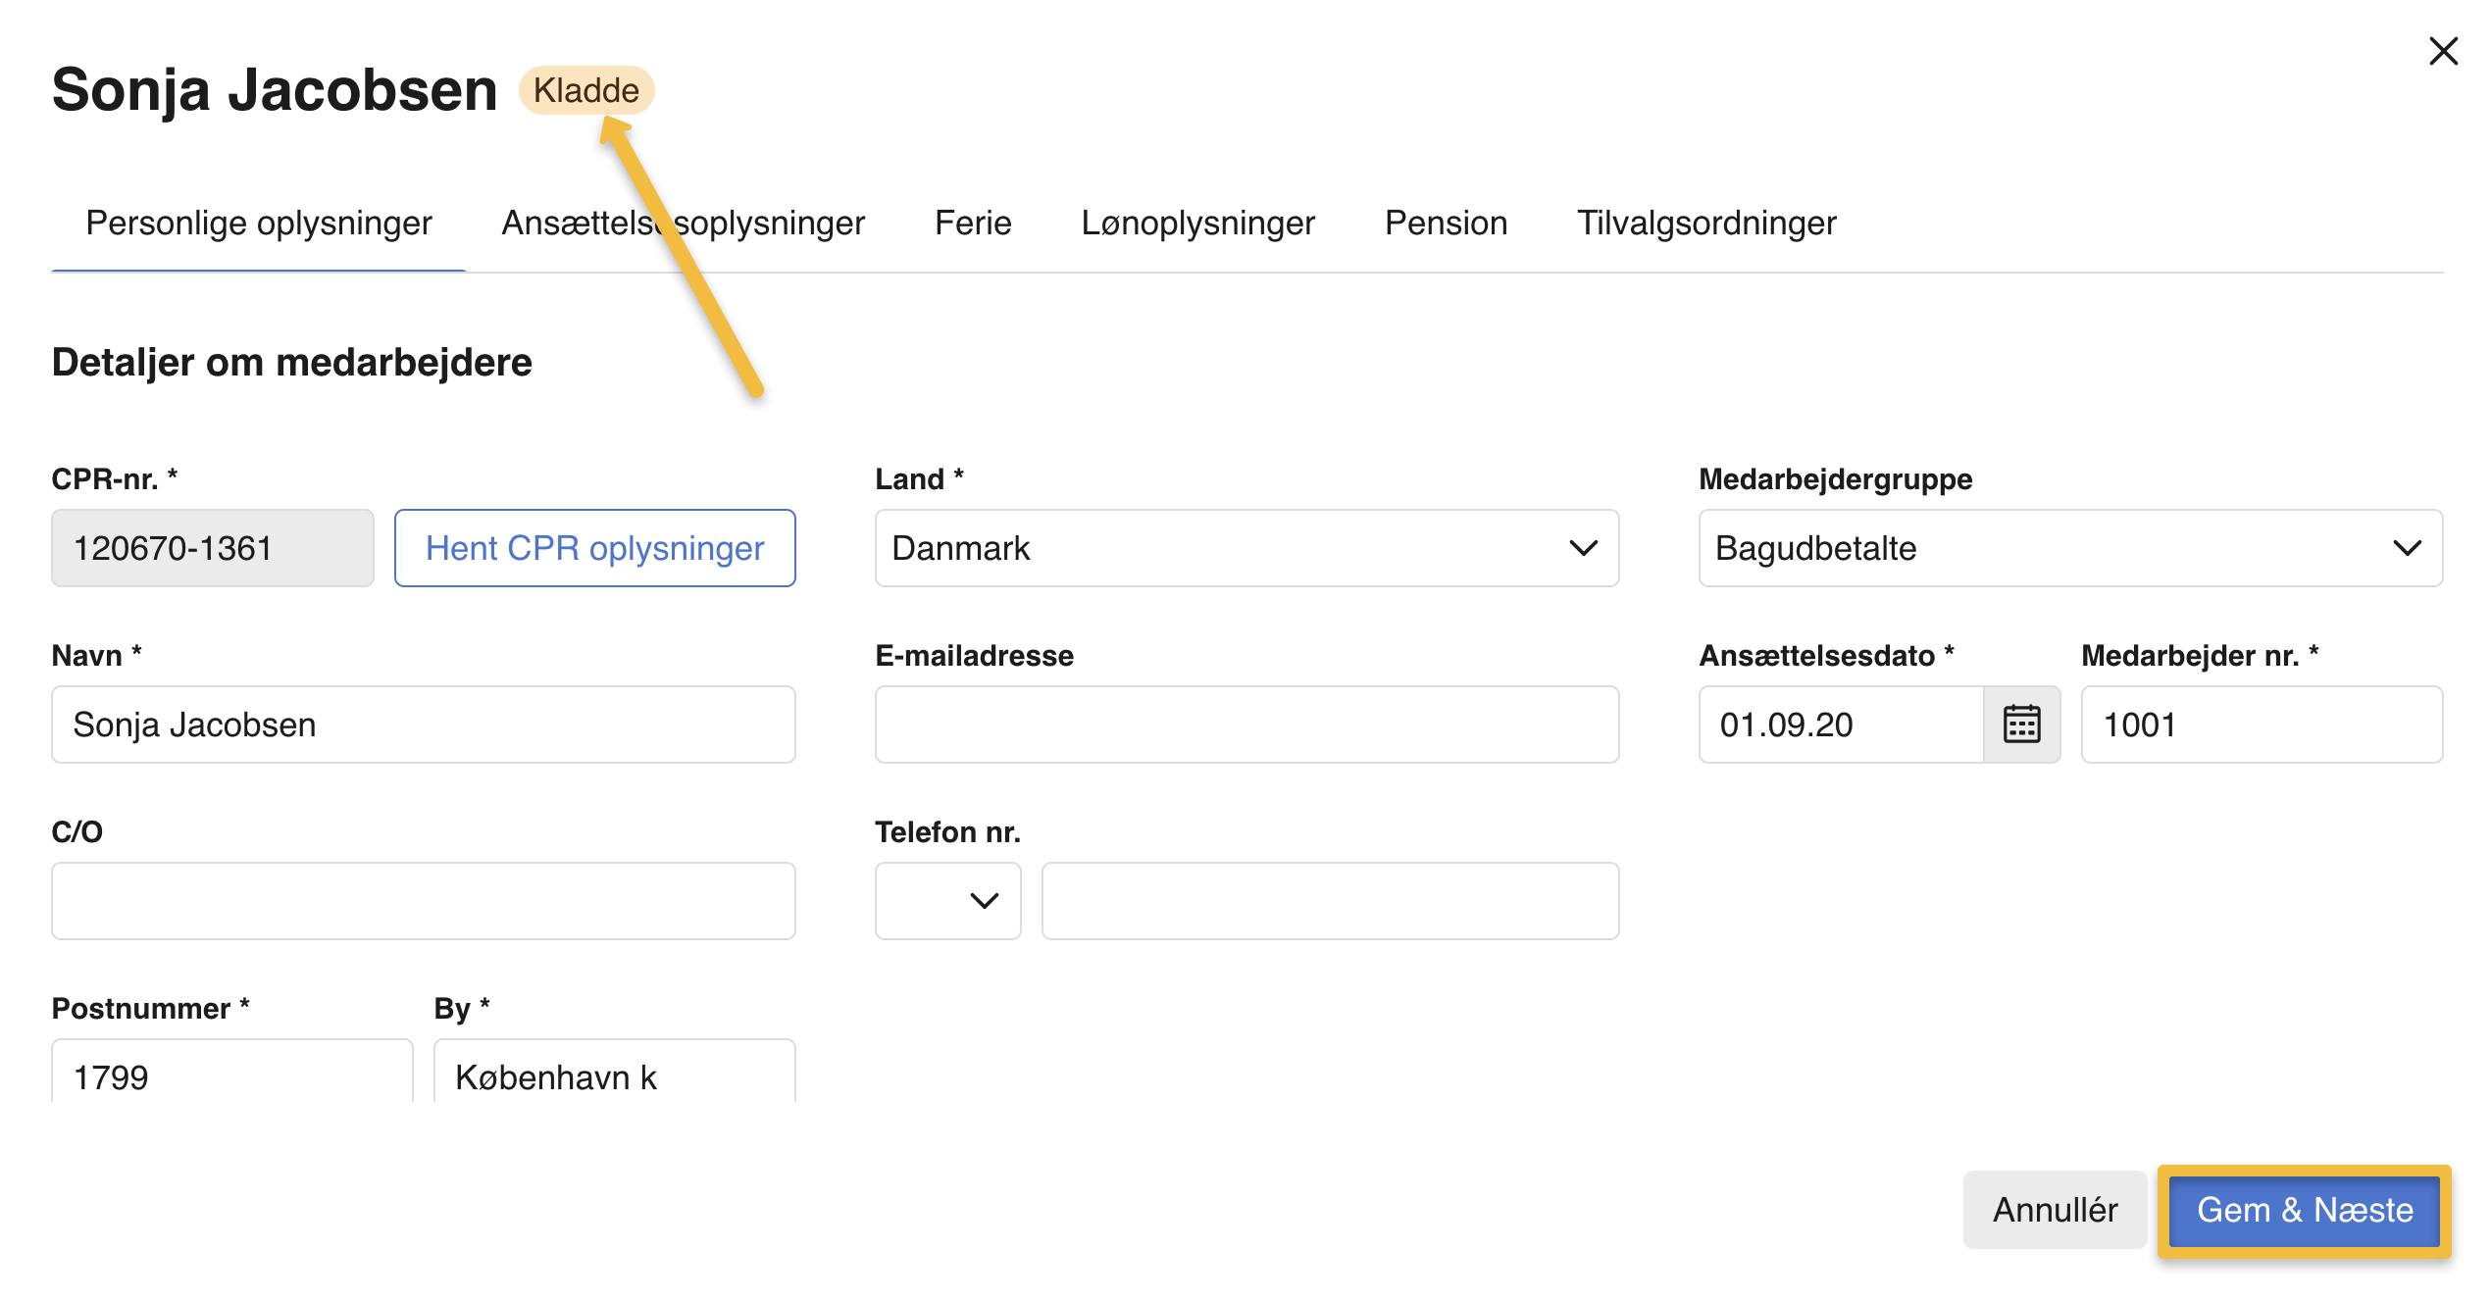Open the Tilvalgsordninger tab
This screenshot has width=2491, height=1300.
click(1706, 224)
